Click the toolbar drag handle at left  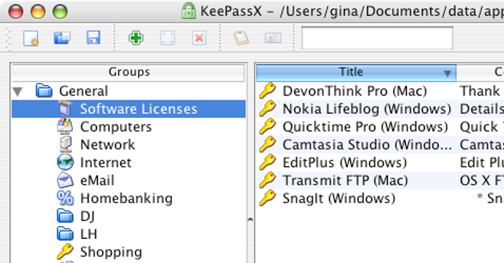(8, 38)
